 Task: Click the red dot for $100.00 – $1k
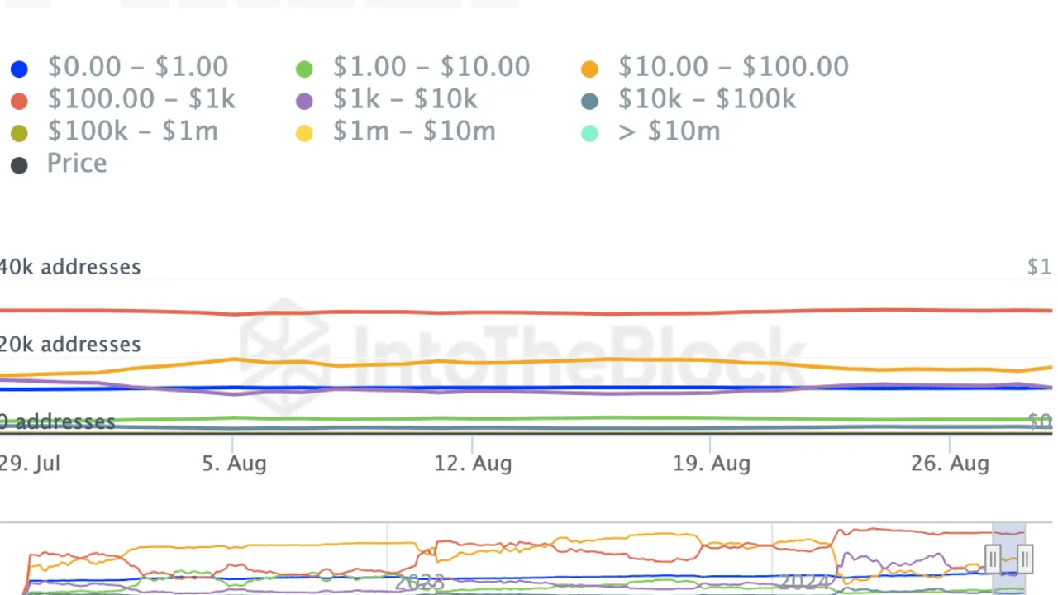pos(19,102)
